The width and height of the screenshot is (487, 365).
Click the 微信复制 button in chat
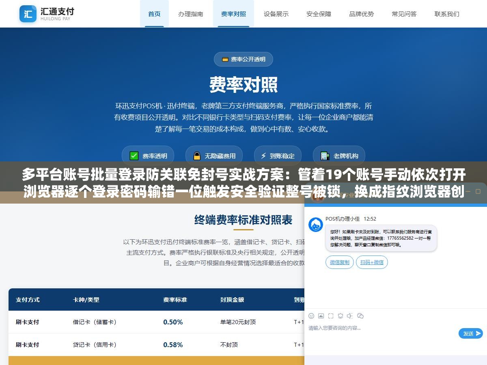click(340, 262)
